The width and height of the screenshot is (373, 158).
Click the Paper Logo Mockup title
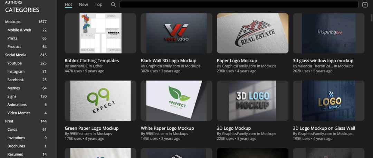[x=237, y=61]
